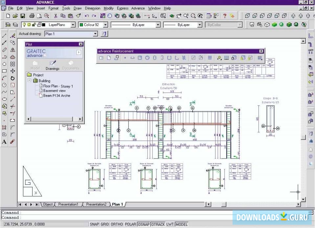
Task: Open Floor Plan - Storey 1 drawing
Action: coord(58,86)
